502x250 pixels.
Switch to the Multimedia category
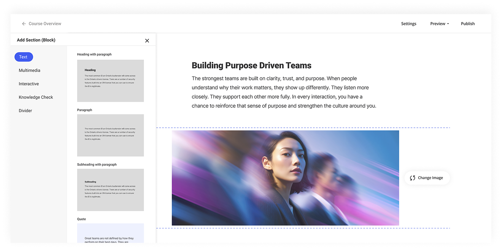tap(30, 70)
